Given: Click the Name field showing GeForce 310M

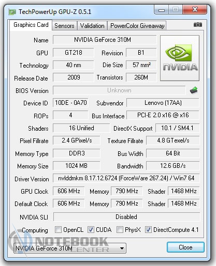Looking at the screenshot, I should [x=105, y=40].
